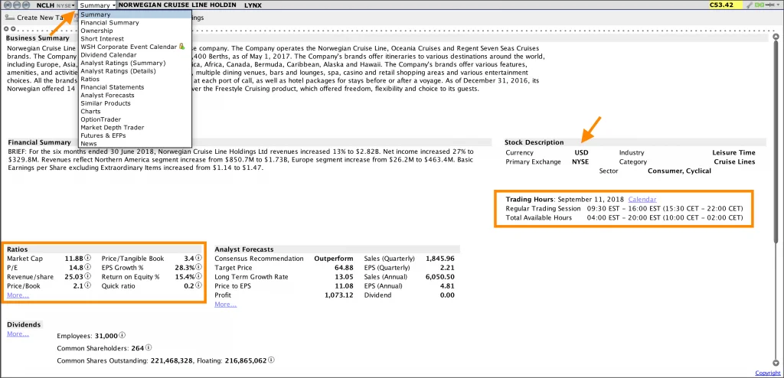This screenshot has height=378, width=784.
Task: Click the NCLH ticker symbol field
Action: pyautogui.click(x=45, y=5)
